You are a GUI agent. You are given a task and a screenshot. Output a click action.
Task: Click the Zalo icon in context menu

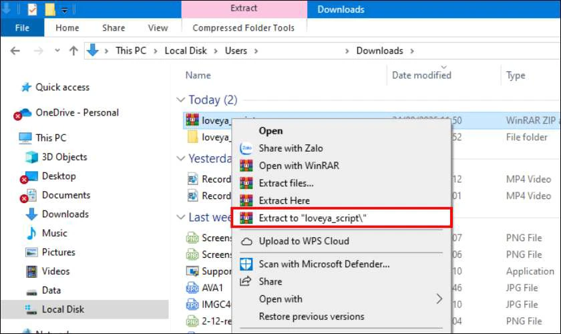246,148
